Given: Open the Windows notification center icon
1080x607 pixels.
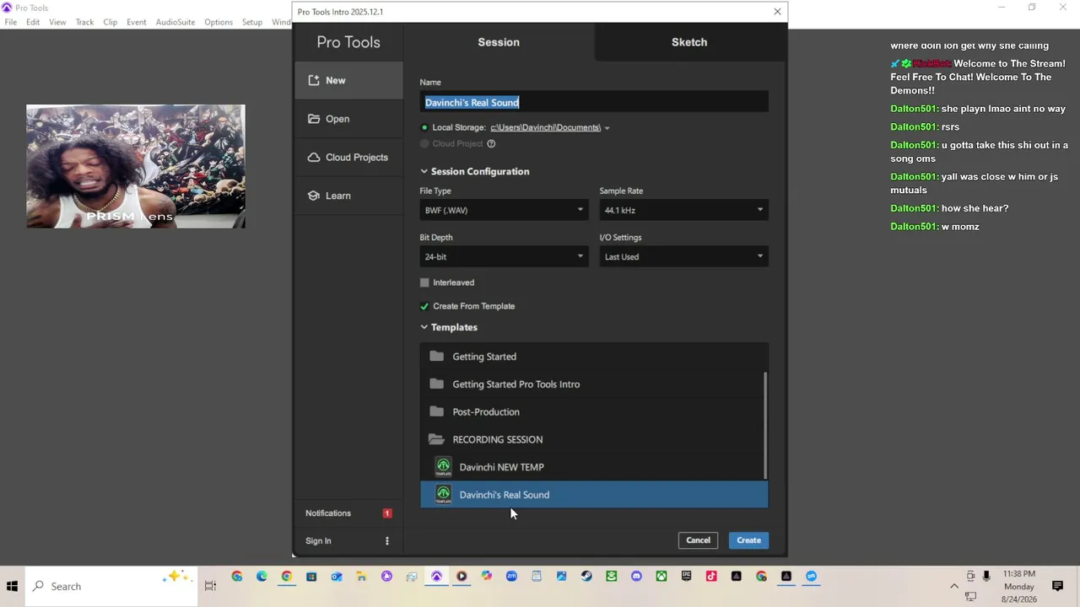Looking at the screenshot, I should (x=1057, y=587).
